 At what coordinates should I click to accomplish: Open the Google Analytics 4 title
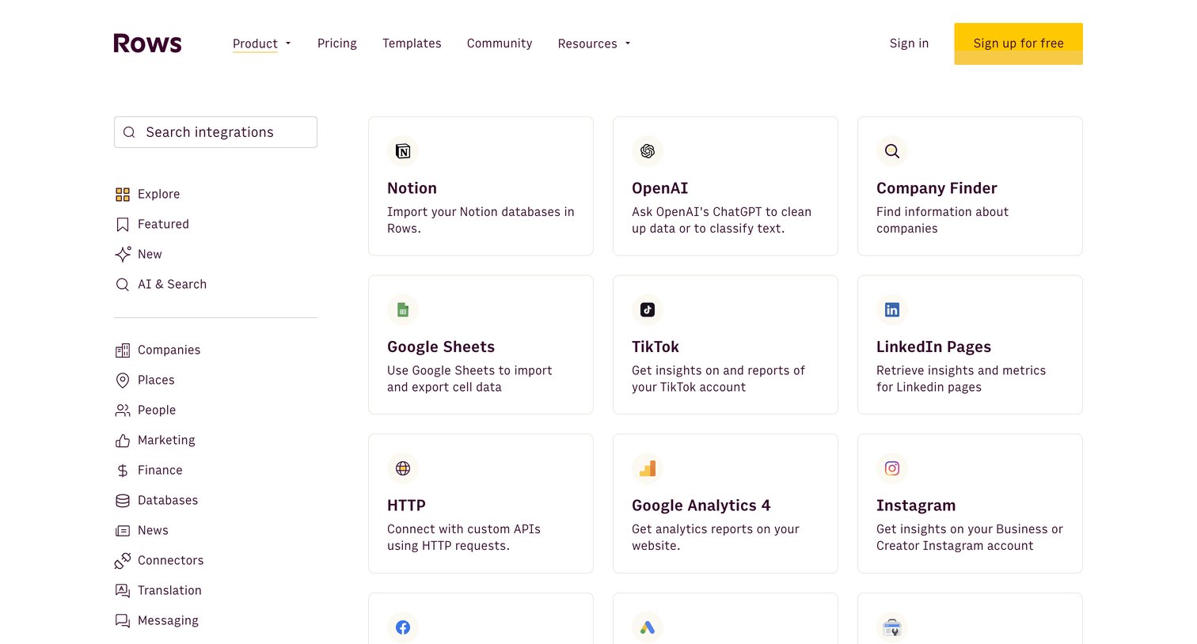(701, 506)
